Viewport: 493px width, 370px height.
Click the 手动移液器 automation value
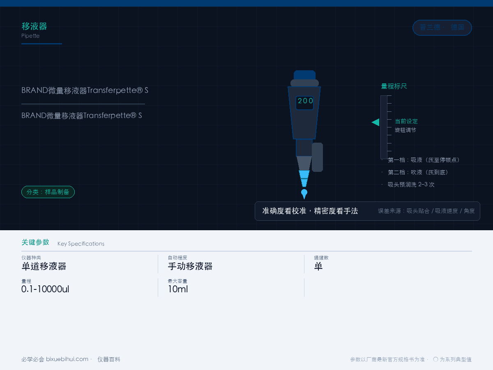pos(190,266)
